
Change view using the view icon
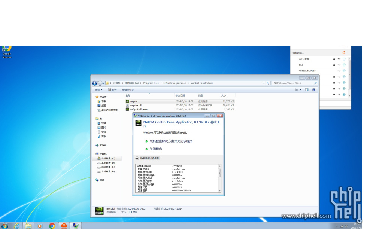[296, 90]
